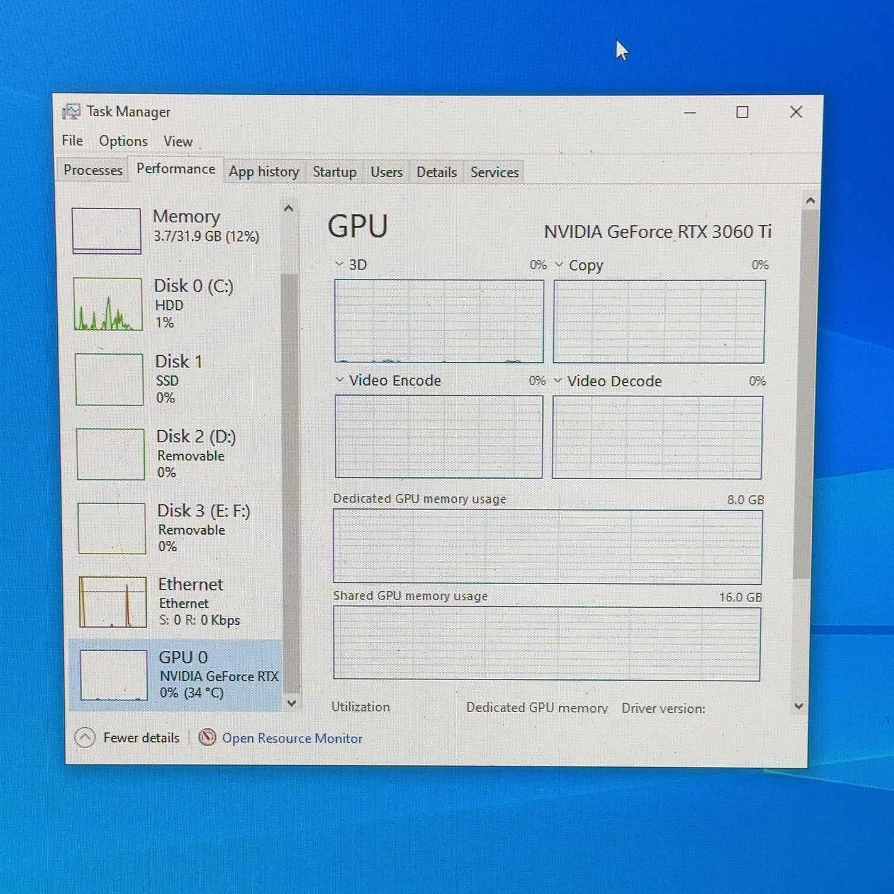The width and height of the screenshot is (894, 894).
Task: Switch to the Processes tab
Action: click(93, 170)
